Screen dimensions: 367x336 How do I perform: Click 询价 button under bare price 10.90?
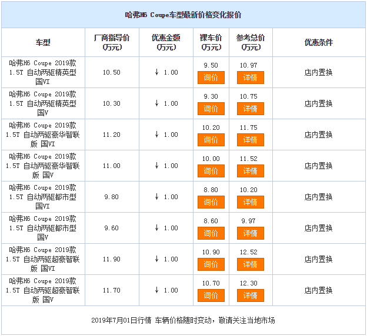[211, 264]
